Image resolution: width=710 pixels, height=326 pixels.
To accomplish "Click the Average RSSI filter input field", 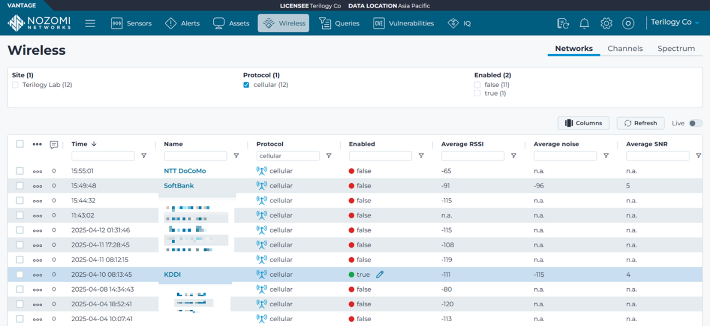I will coord(473,156).
